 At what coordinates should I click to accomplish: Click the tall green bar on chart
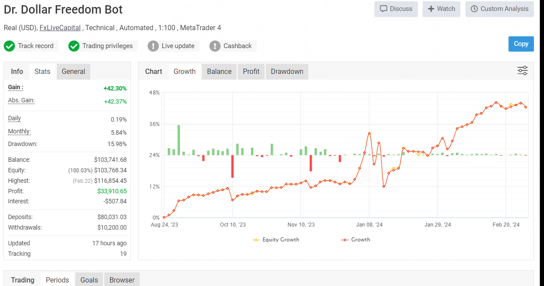click(x=179, y=140)
